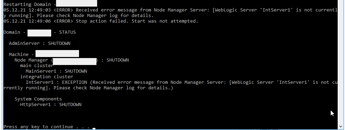Select the 'IntServer1 : EXCEPTION' text
This screenshot has width=345, height=130.
[56, 82]
